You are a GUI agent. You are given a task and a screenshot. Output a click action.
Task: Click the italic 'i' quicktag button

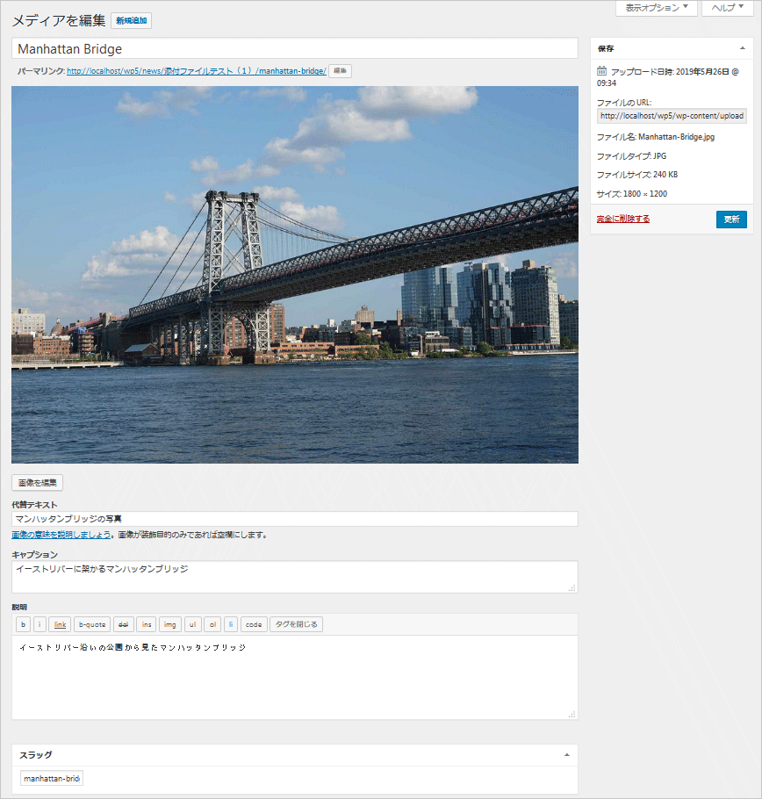coord(40,624)
